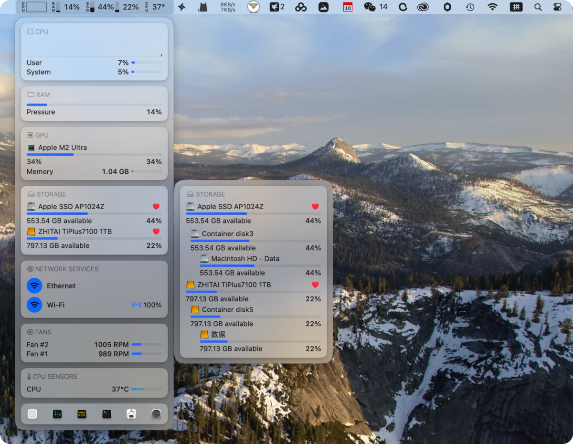The width and height of the screenshot is (573, 444).
Task: Open the System Settings gear shortcut
Action: click(x=156, y=414)
